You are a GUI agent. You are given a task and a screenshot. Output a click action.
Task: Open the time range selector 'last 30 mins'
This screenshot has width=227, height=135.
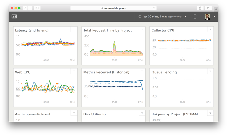point(162,17)
